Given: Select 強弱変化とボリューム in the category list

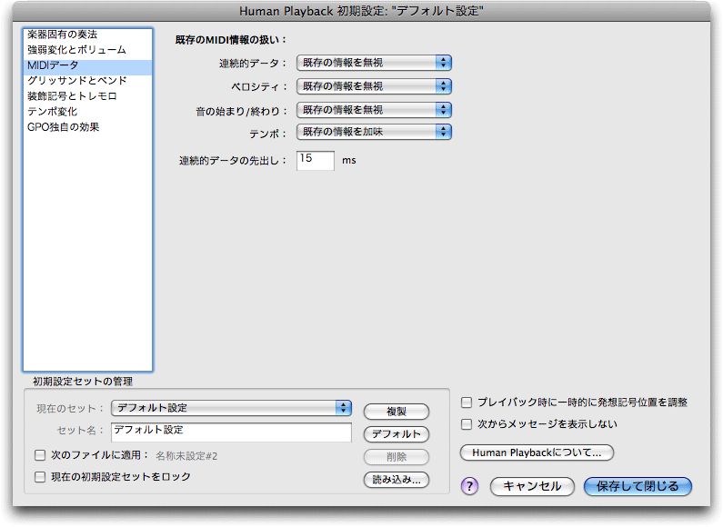Looking at the screenshot, I should point(87,50).
